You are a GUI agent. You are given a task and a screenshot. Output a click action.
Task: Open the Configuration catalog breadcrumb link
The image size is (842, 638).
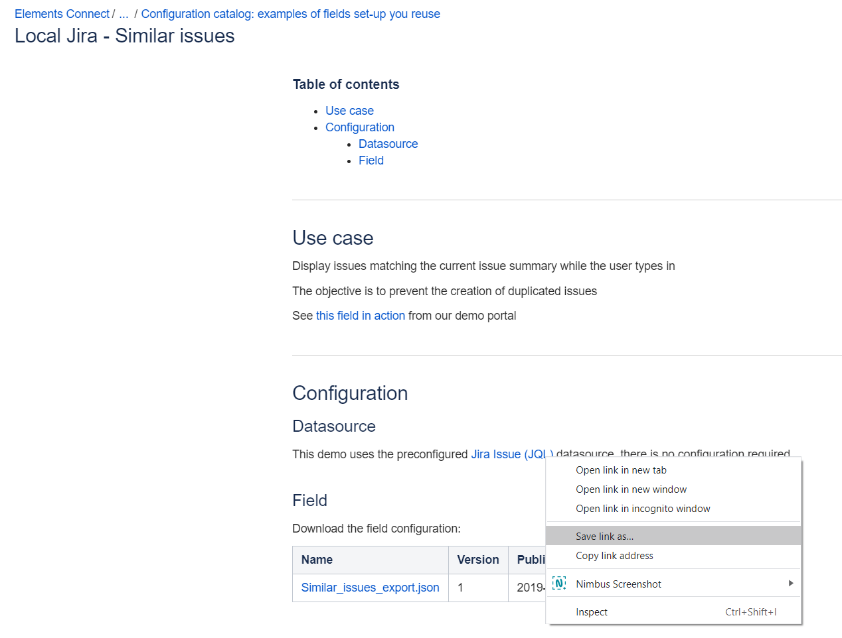290,14
